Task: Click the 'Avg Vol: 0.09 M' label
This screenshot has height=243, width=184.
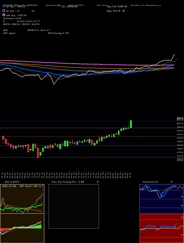Action: click(117, 7)
